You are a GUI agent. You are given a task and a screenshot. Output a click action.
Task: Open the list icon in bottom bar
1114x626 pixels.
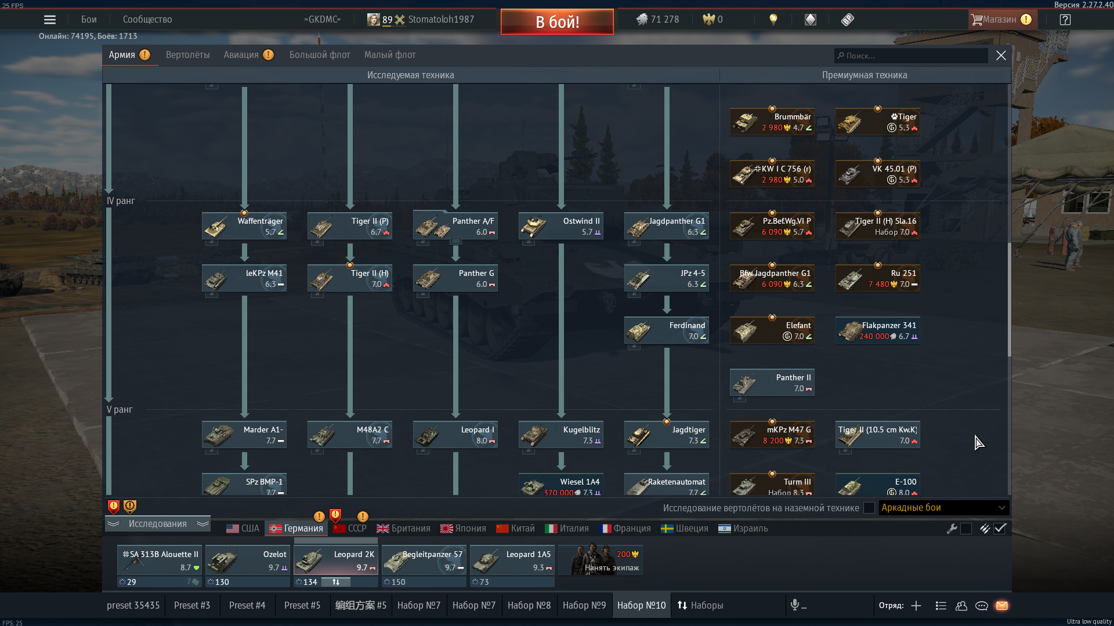[941, 606]
